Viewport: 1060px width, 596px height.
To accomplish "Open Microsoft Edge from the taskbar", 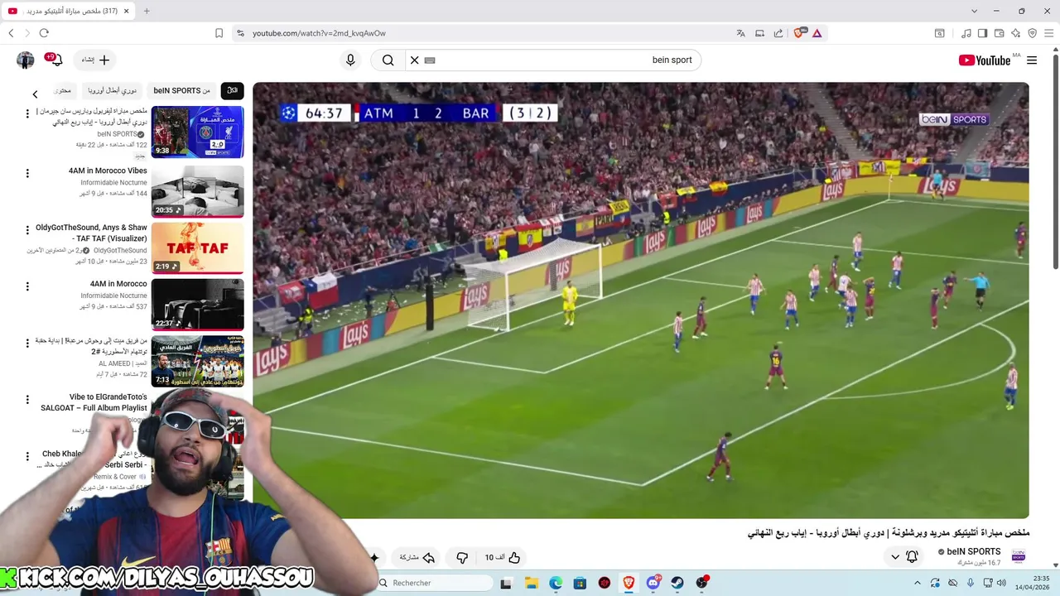I will (x=556, y=583).
